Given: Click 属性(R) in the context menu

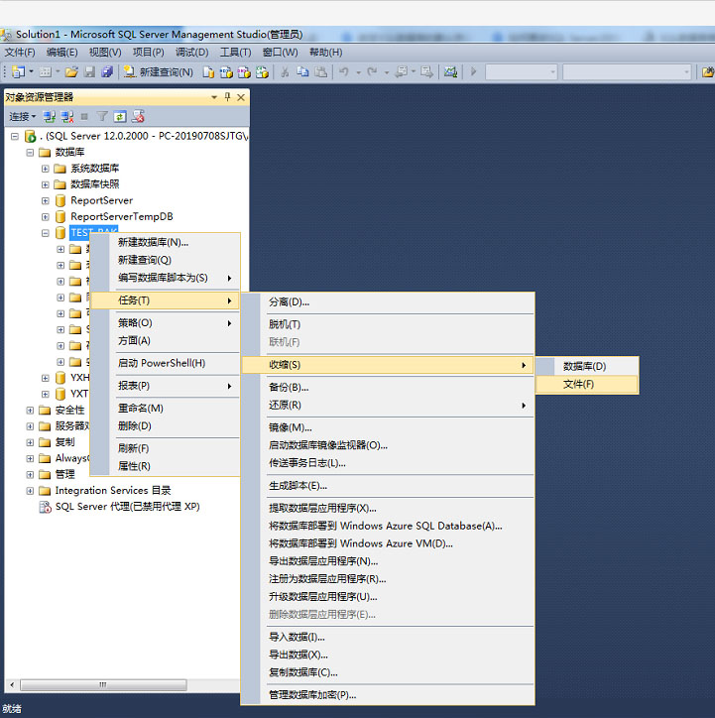Looking at the screenshot, I should pos(134,466).
